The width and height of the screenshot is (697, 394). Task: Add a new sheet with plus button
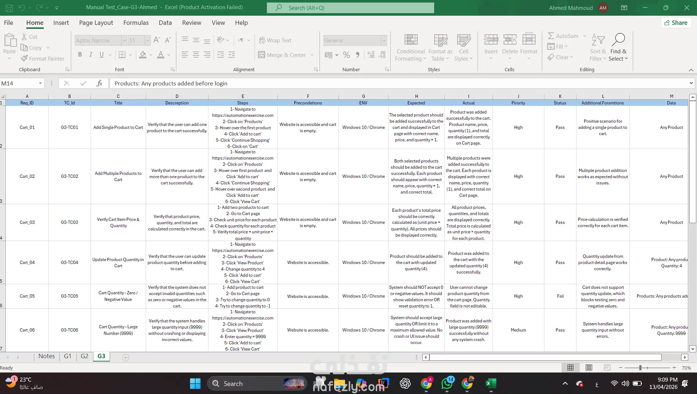click(x=126, y=357)
